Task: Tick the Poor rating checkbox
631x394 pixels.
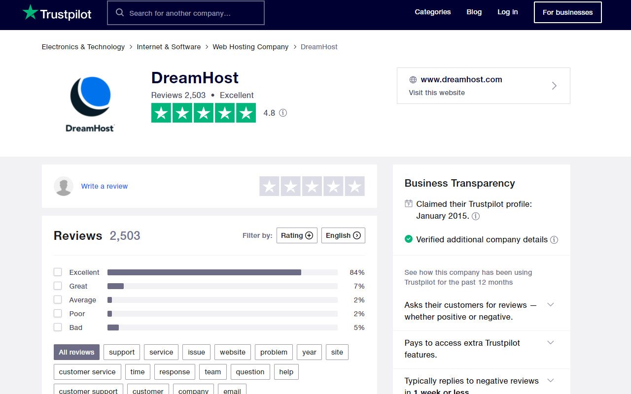Action: coord(58,313)
